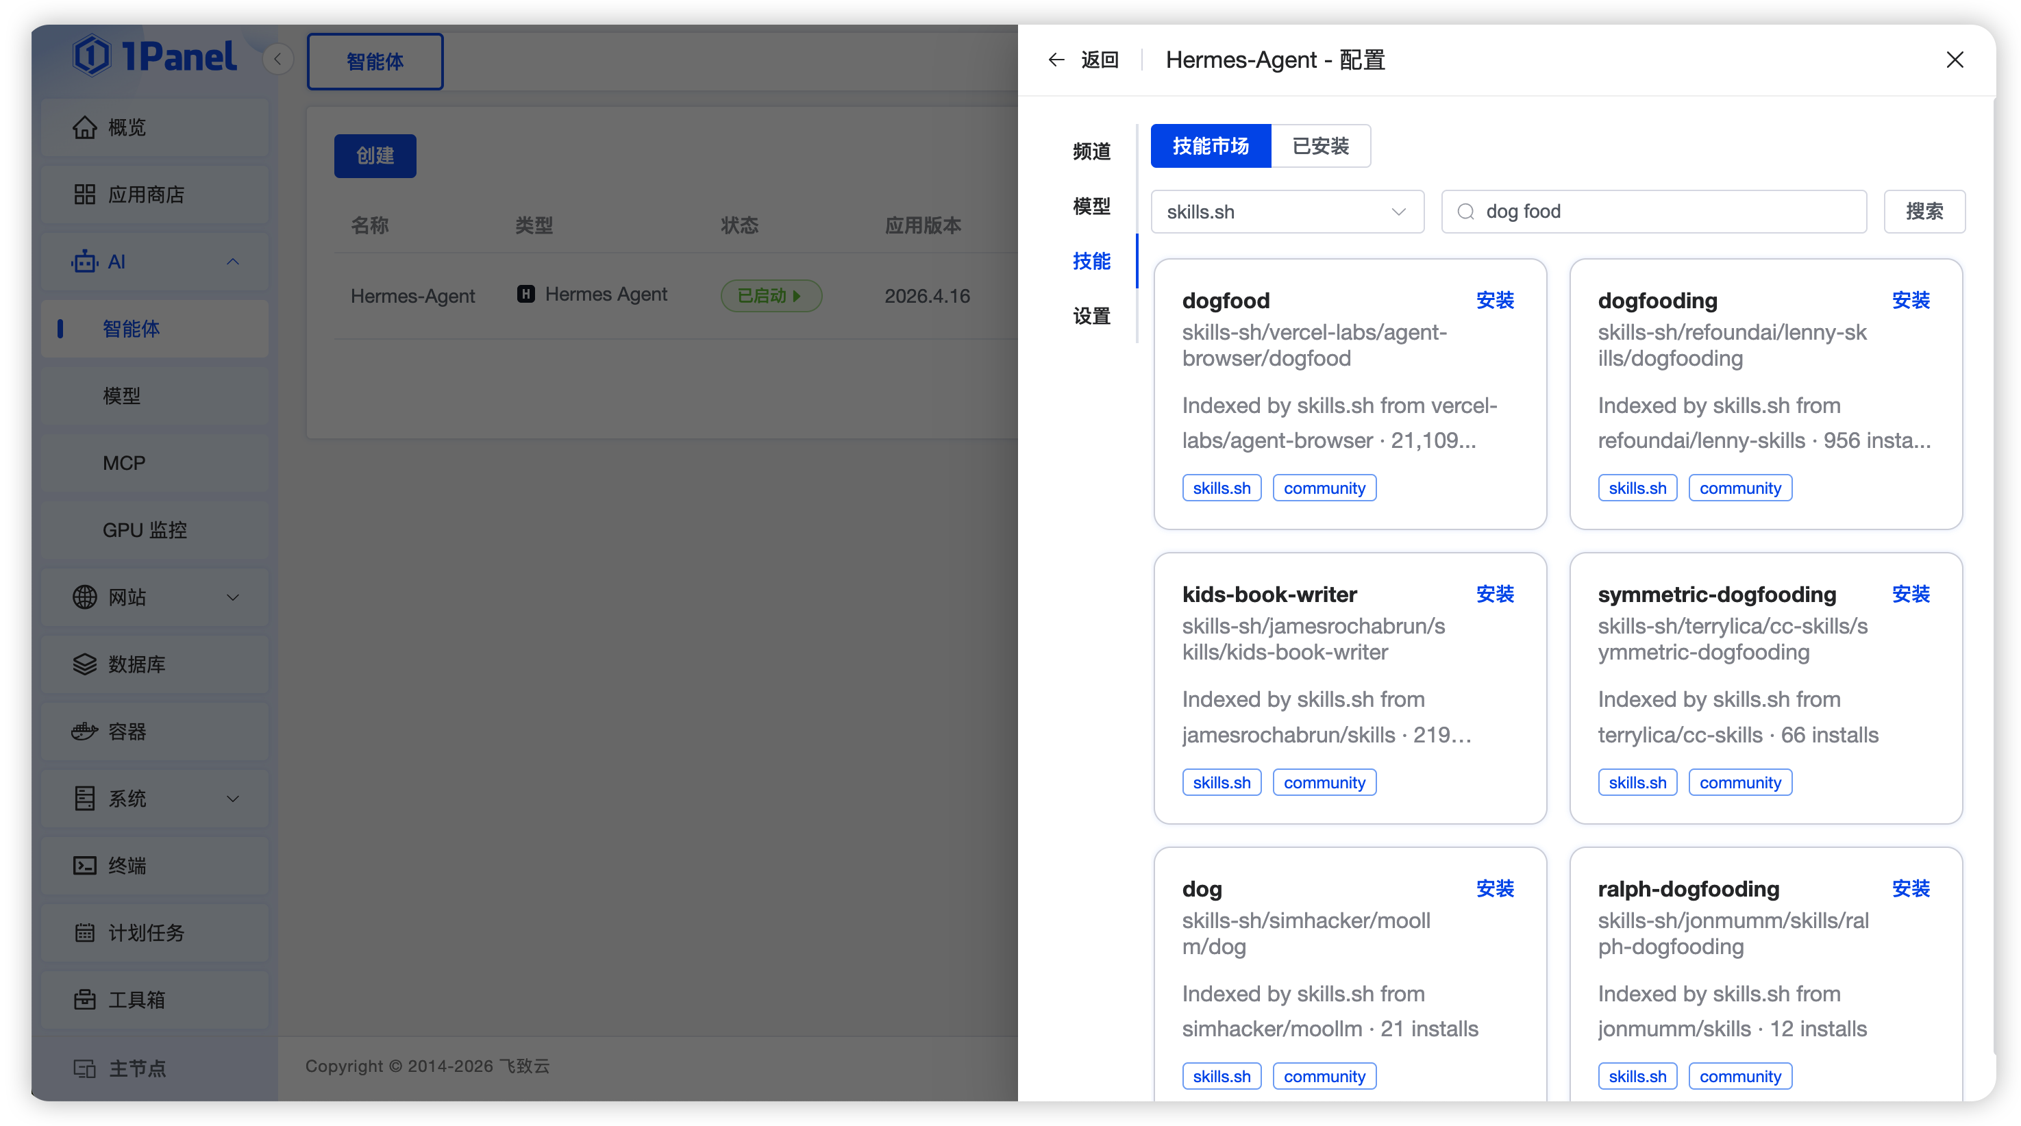Click community tag on symmetric-dogfooding card
Image resolution: width=2021 pixels, height=1126 pixels.
pyautogui.click(x=1740, y=783)
